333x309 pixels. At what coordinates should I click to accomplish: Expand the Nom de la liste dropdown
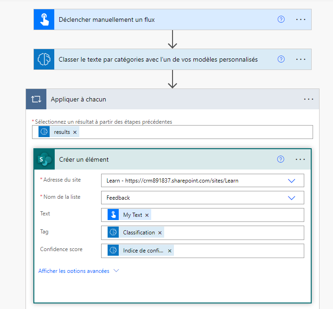[x=291, y=198]
